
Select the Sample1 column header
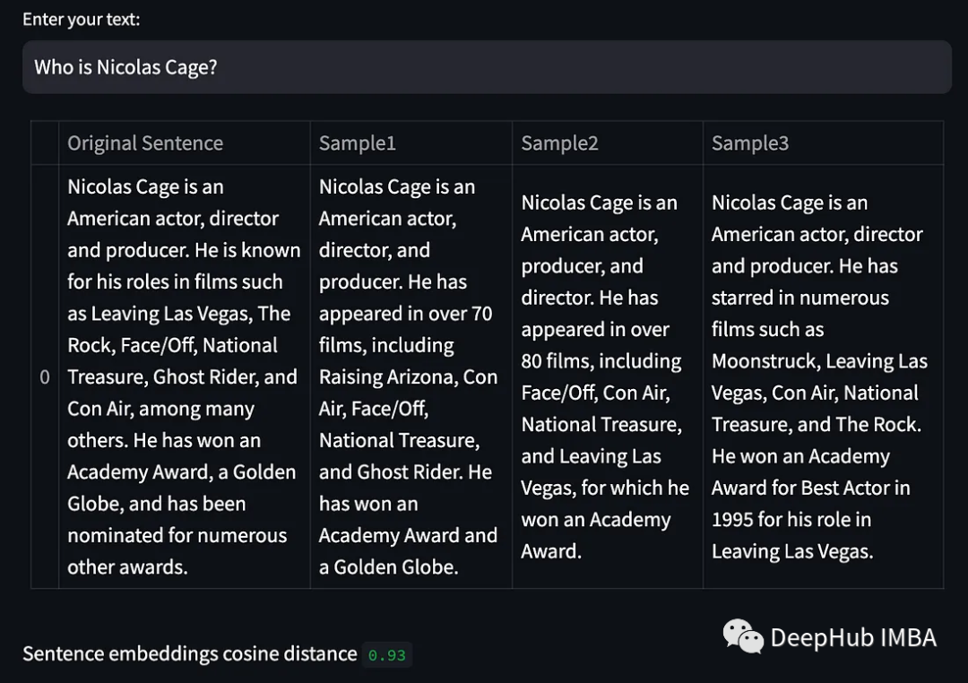tap(358, 143)
